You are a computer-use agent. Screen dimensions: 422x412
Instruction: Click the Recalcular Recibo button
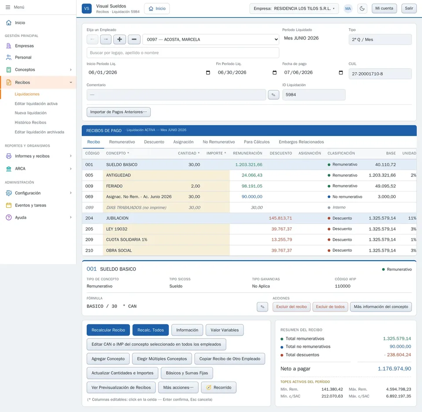[x=108, y=330]
